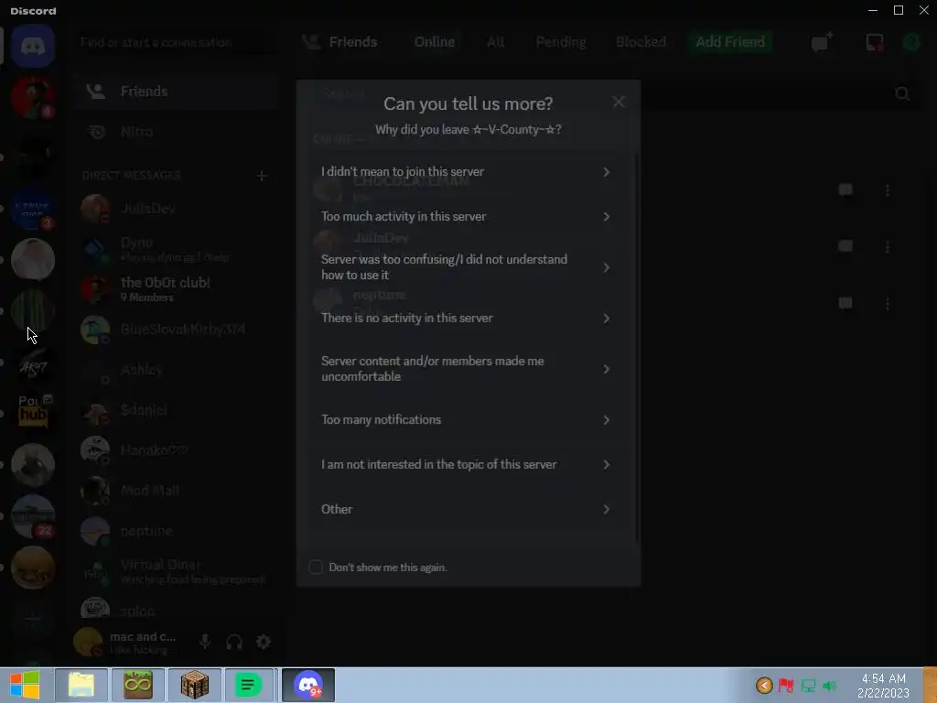
Task: Open the Mod Mail direct message
Action: coord(177,491)
